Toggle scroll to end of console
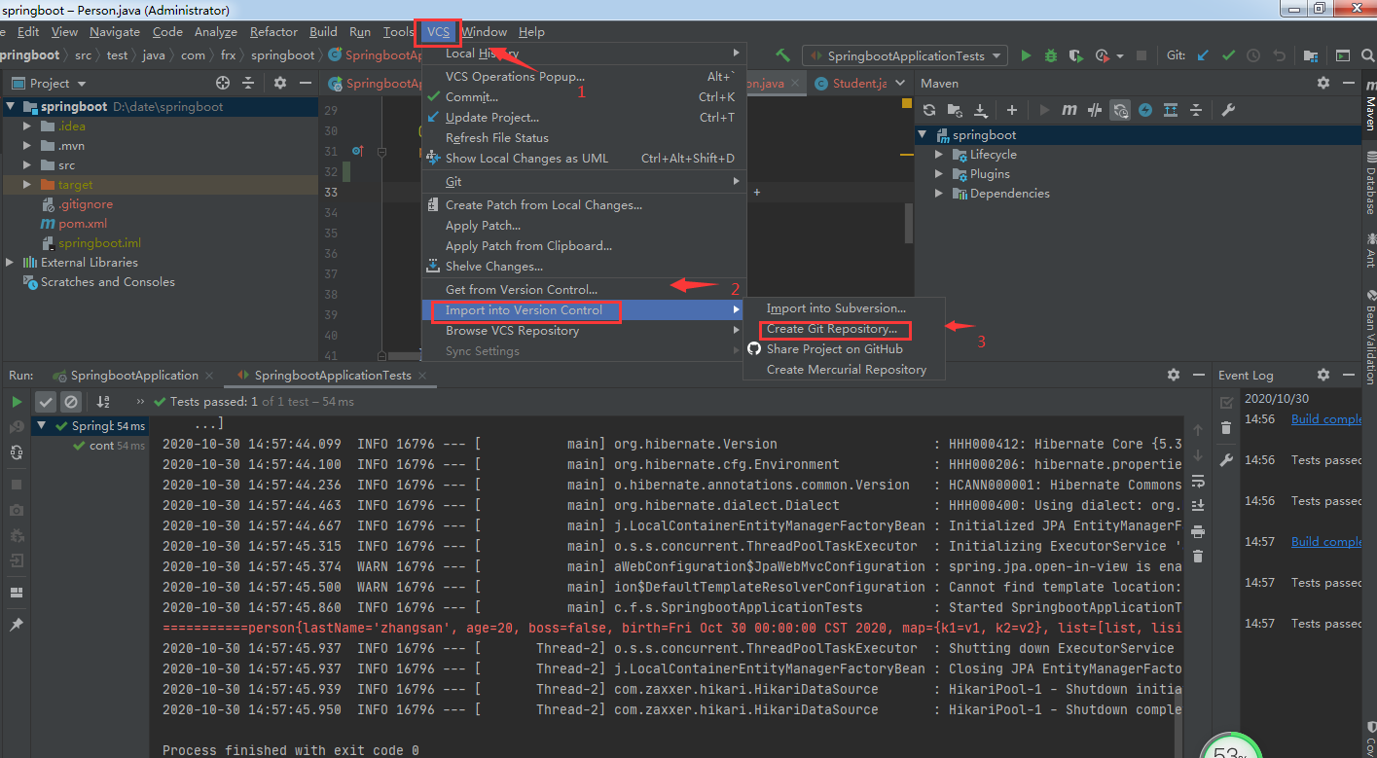 tap(1198, 505)
